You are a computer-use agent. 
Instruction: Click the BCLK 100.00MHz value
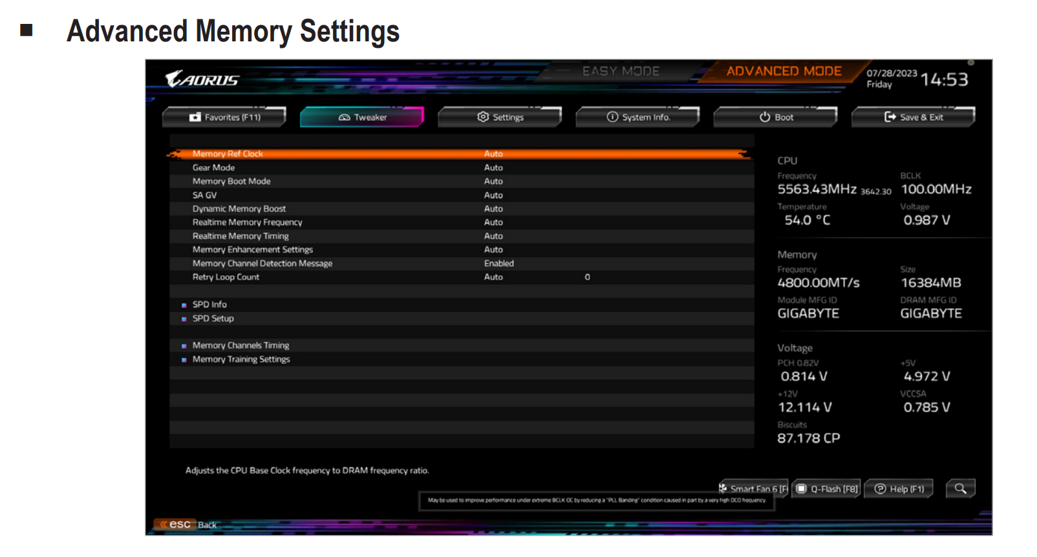pyautogui.click(x=936, y=189)
